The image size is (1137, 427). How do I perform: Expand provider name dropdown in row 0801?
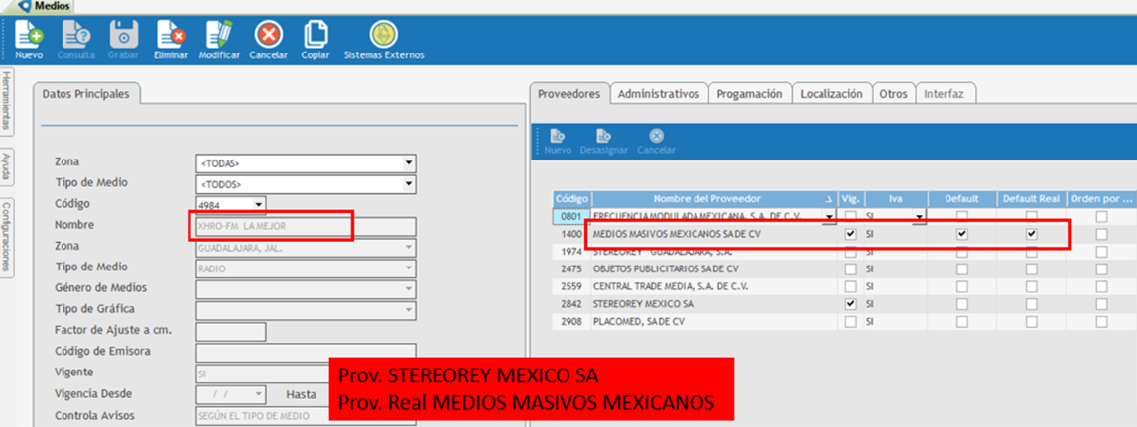click(x=829, y=216)
